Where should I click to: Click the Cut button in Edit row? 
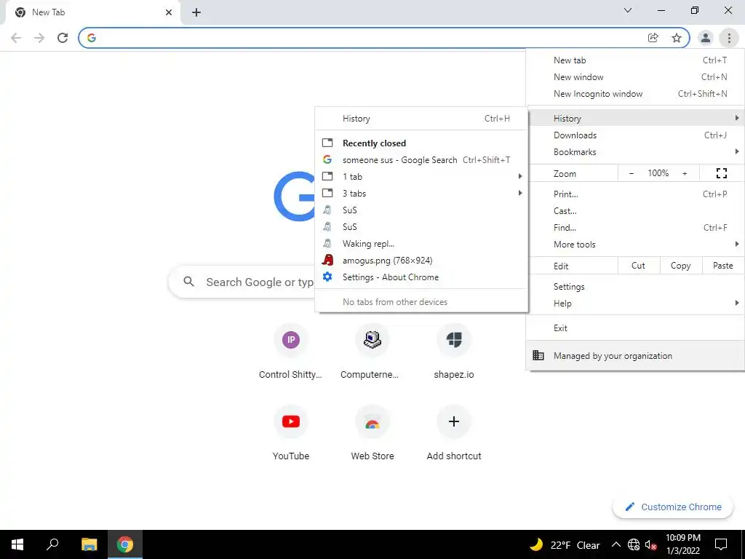pyautogui.click(x=639, y=266)
